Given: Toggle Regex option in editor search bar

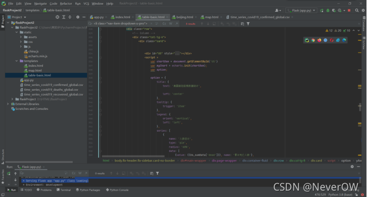Looking at the screenshot, I should click(x=177, y=24).
